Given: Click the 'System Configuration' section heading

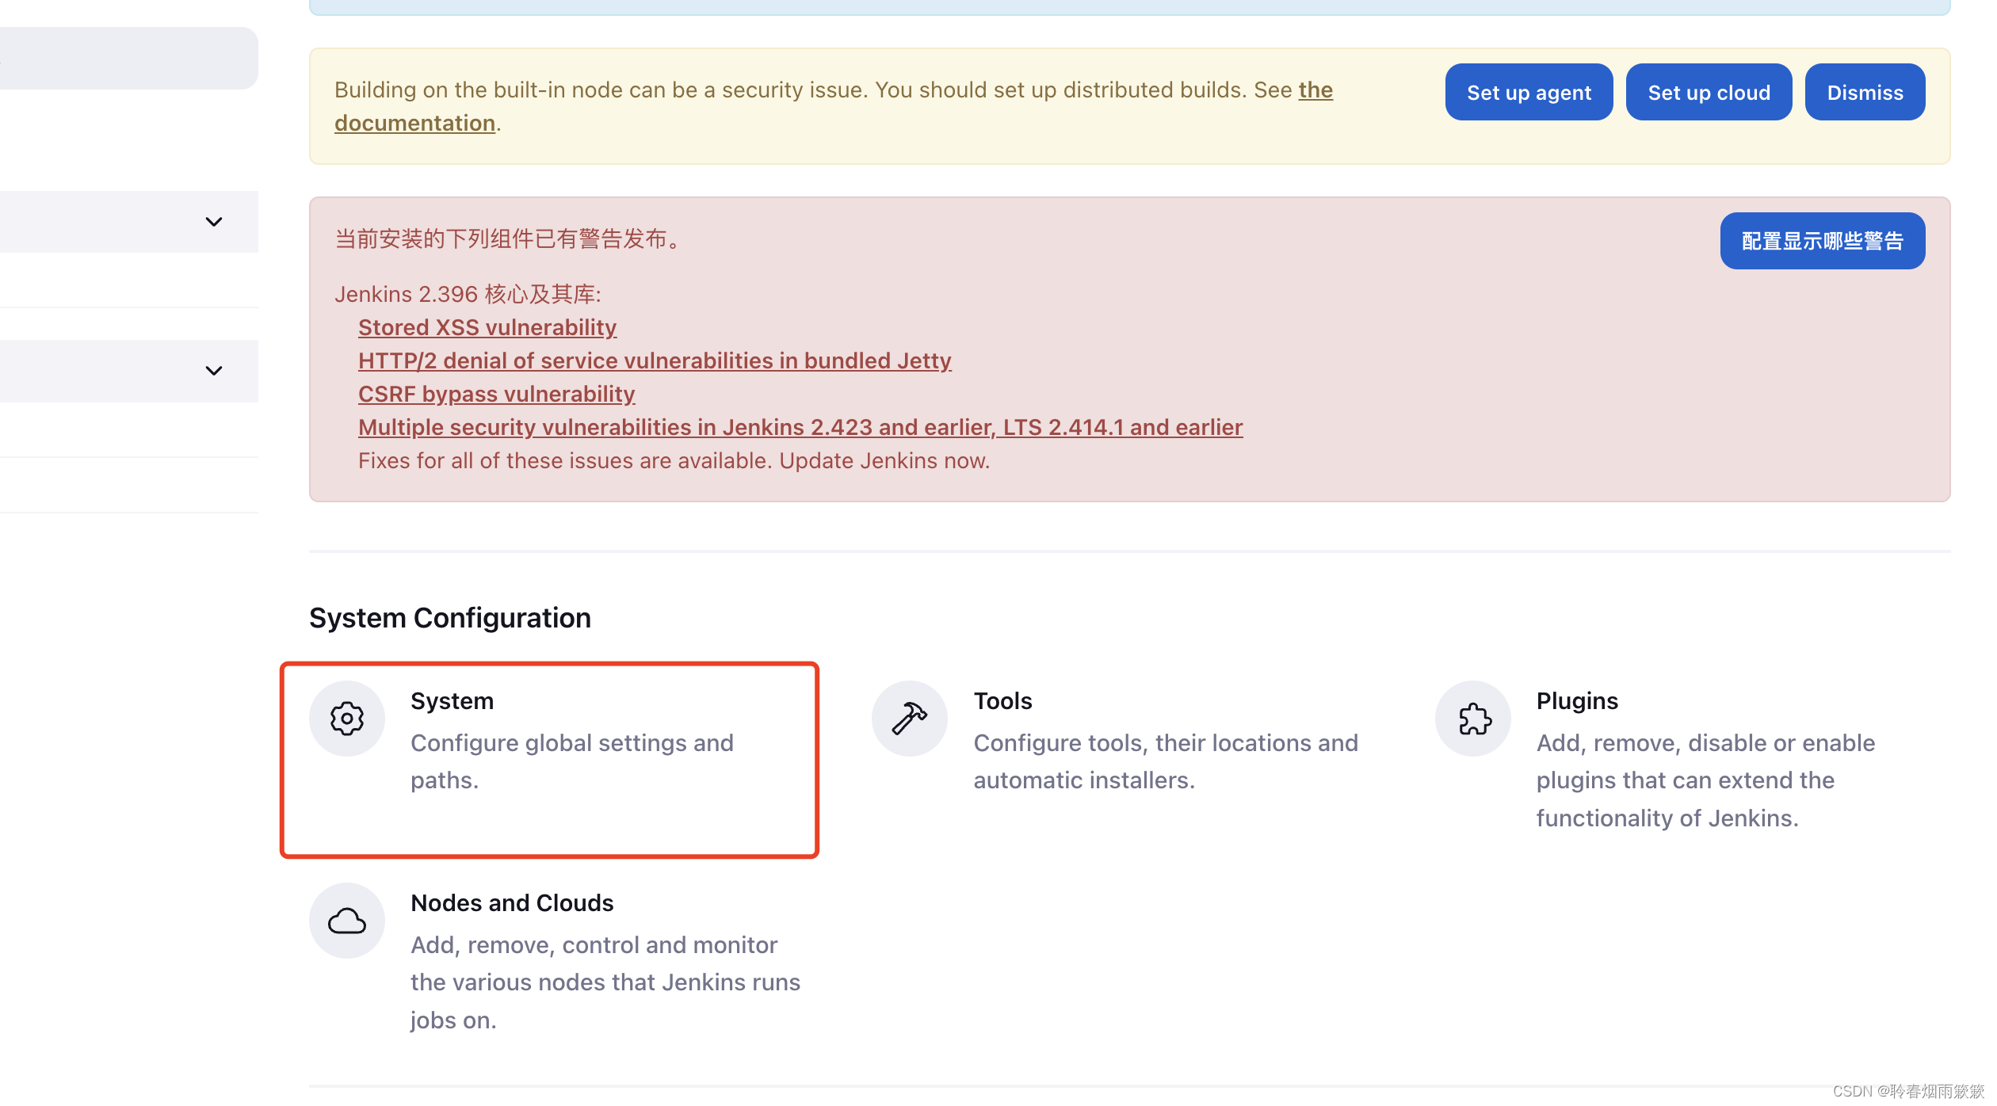Looking at the screenshot, I should tap(450, 618).
